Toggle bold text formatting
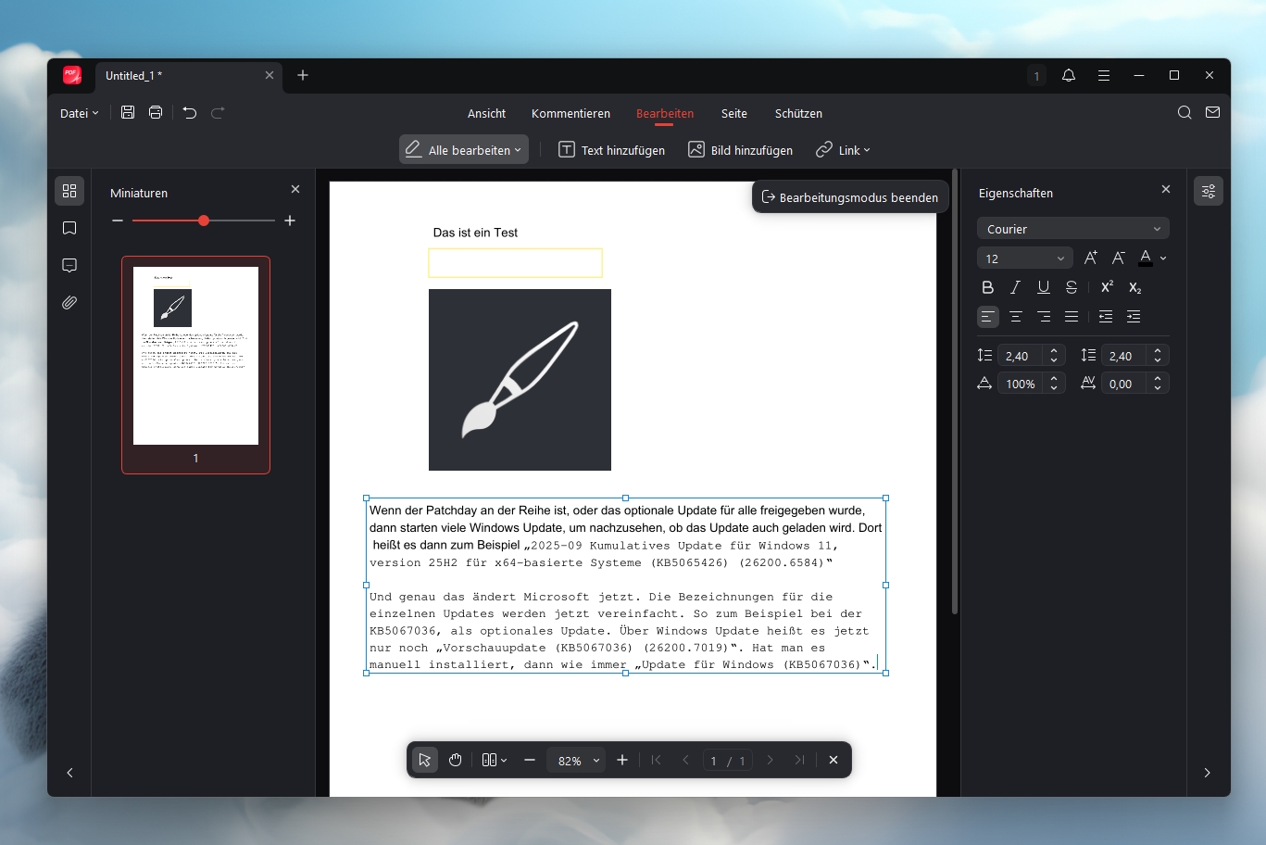 click(988, 287)
